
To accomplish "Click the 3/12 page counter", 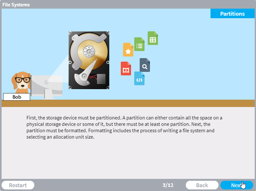I will 168,185.
